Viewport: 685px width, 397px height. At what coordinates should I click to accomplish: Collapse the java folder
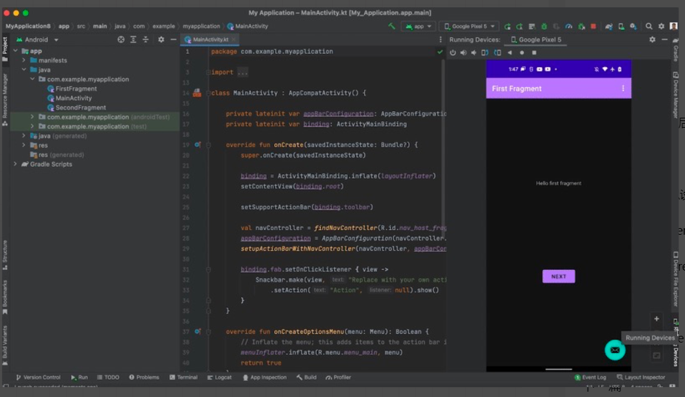coord(24,70)
